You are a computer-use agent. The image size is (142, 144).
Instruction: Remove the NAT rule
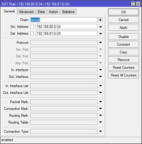click(124, 60)
